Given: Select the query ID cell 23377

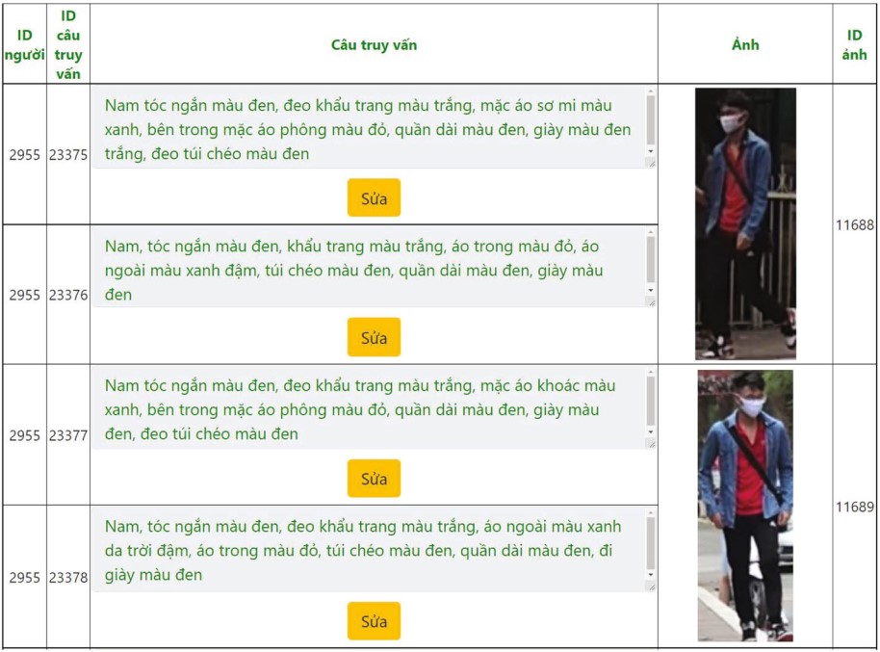Looking at the screenshot, I should click(68, 435).
